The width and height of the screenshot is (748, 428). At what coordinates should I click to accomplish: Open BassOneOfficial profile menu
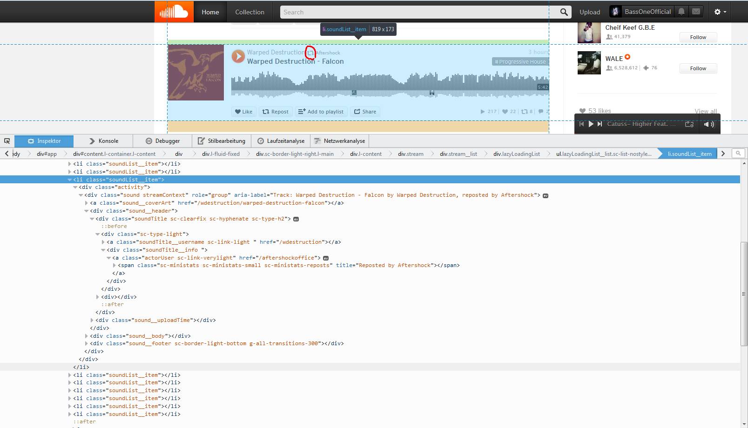(641, 12)
